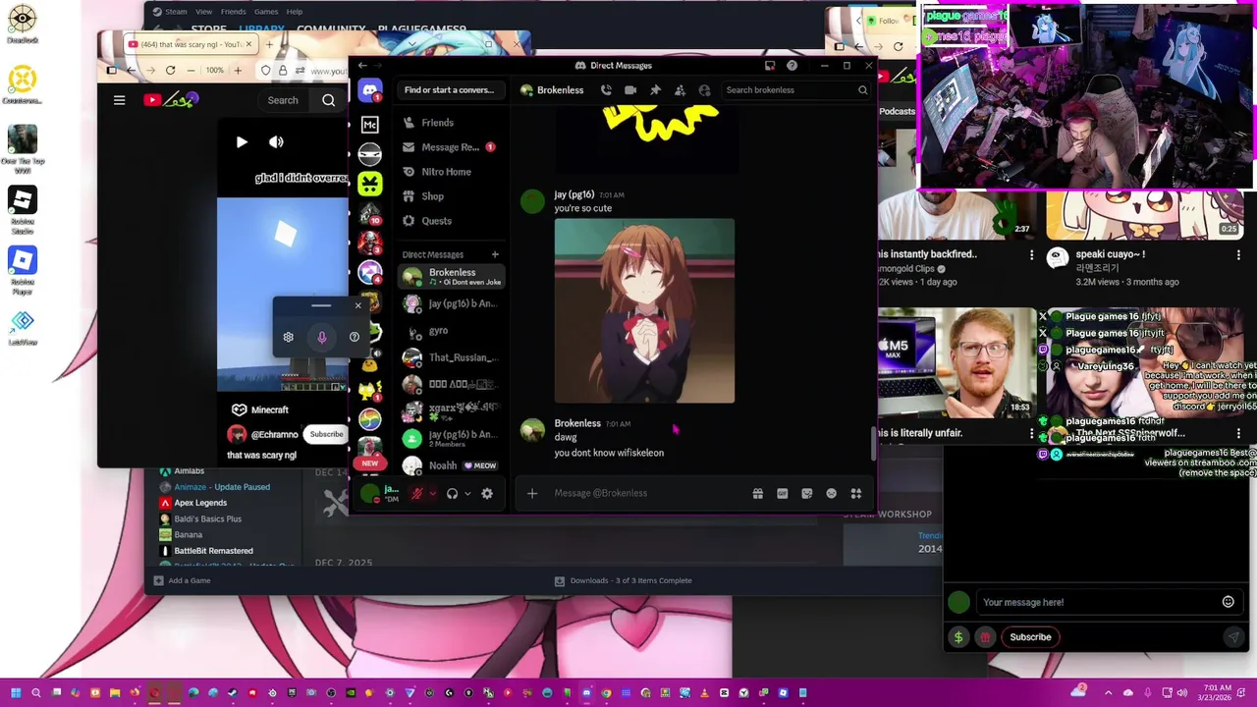This screenshot has width=1257, height=707.
Task: Click the Minecraft tag on YouTube short
Action: [x=260, y=409]
